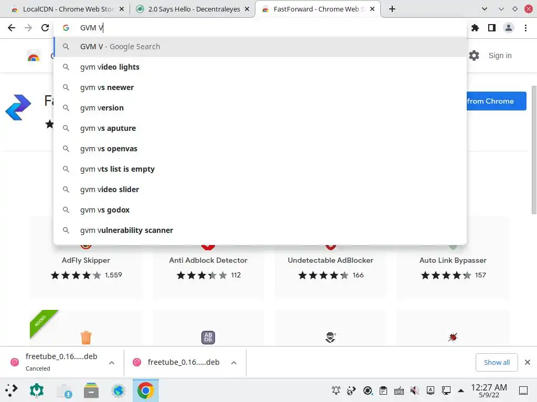This screenshot has width=537, height=402.
Task: Open the notifications bell tray icon
Action: tap(336, 390)
